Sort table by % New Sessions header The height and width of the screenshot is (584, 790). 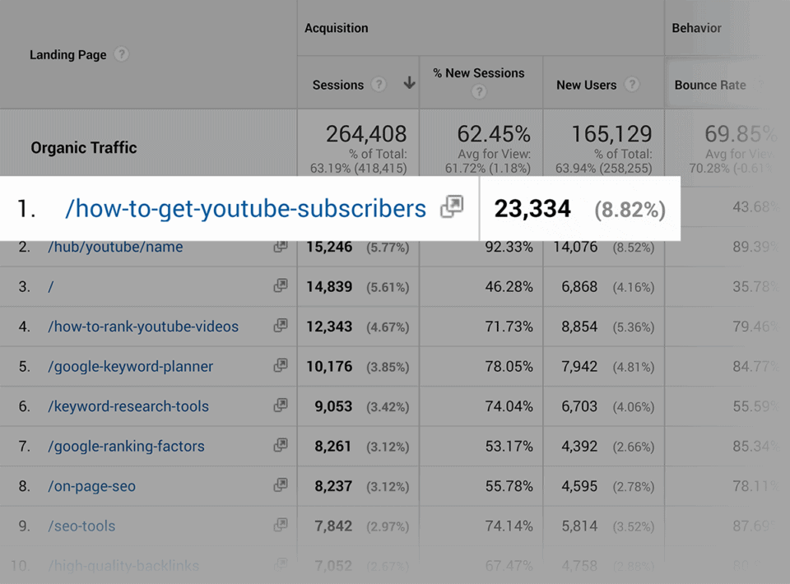click(479, 73)
